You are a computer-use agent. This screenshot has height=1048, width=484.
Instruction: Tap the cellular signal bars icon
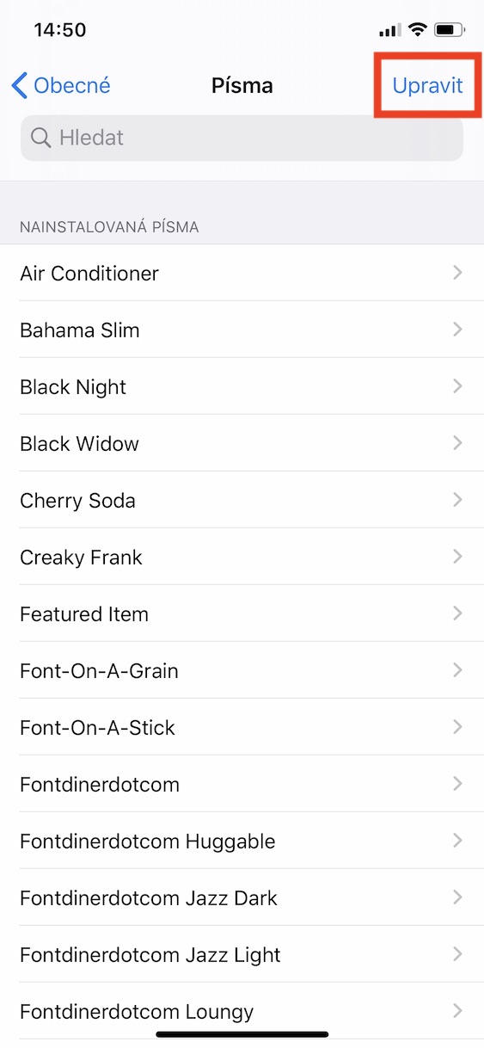pyautogui.click(x=389, y=31)
